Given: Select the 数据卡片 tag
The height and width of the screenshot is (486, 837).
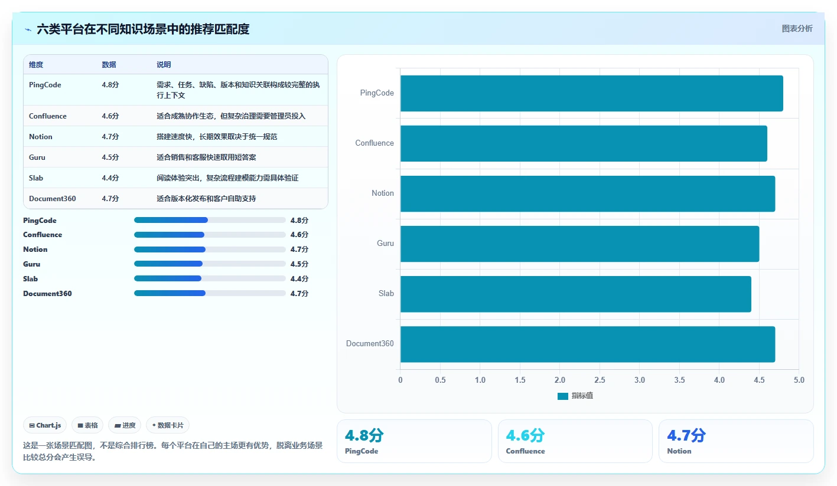Looking at the screenshot, I should [168, 425].
